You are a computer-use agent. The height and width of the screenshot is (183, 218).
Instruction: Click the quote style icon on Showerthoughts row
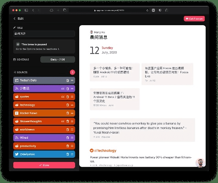(63, 121)
